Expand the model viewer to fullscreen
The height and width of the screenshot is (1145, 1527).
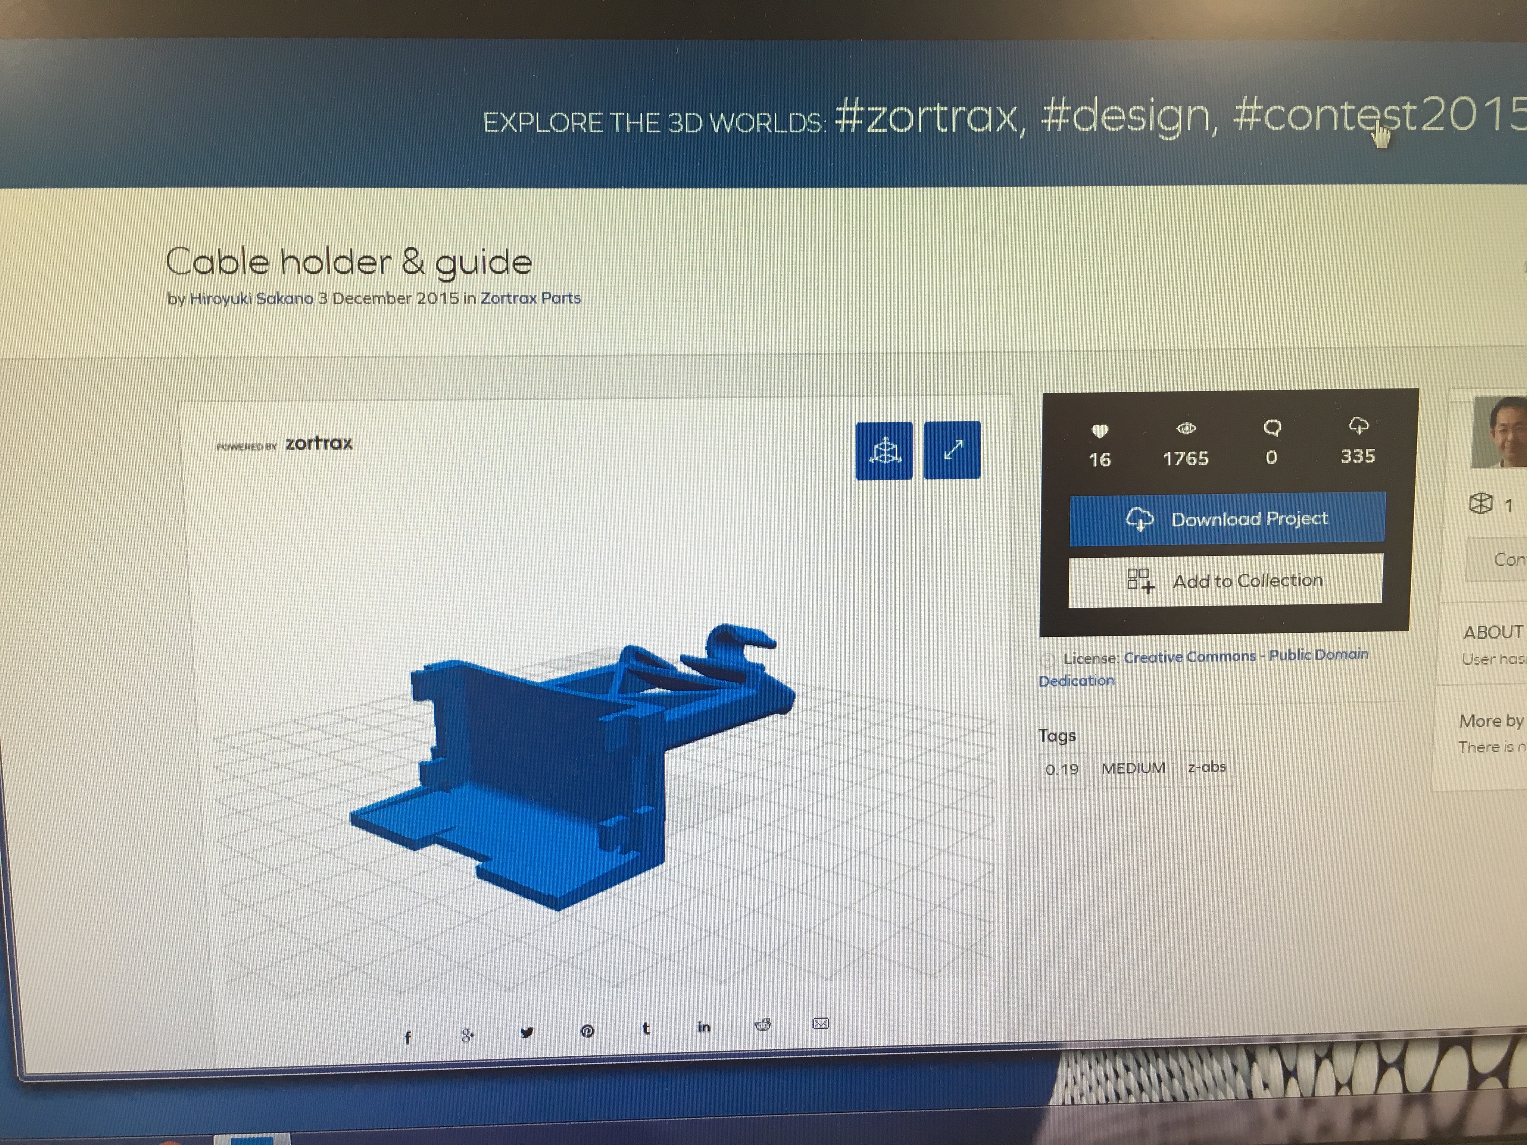click(x=952, y=450)
